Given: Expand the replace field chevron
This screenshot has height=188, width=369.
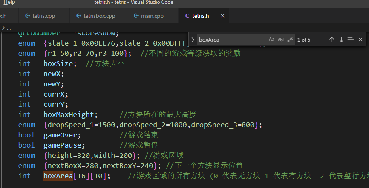Looking at the screenshot, I should pyautogui.click(x=193, y=40).
